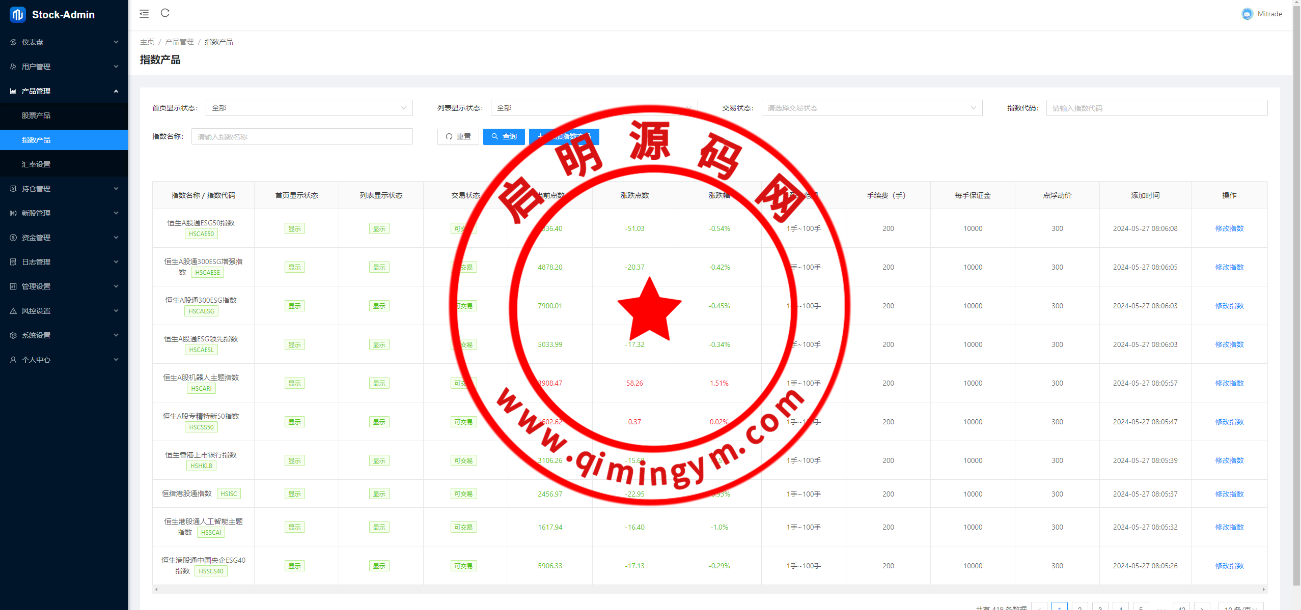Viewport: 1301px width, 610px height.
Task: Click the 风控设置 warning triangle icon
Action: coord(13,311)
